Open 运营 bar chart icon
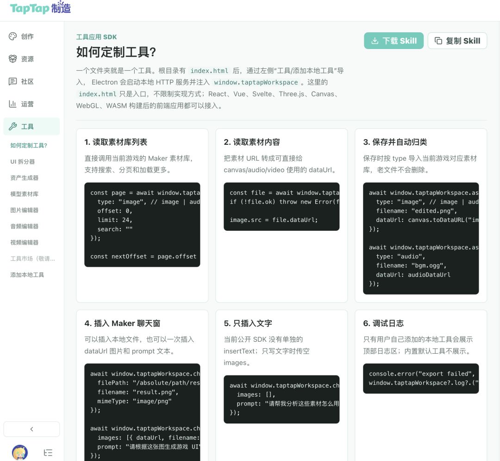This screenshot has width=500, height=461. tap(13, 104)
